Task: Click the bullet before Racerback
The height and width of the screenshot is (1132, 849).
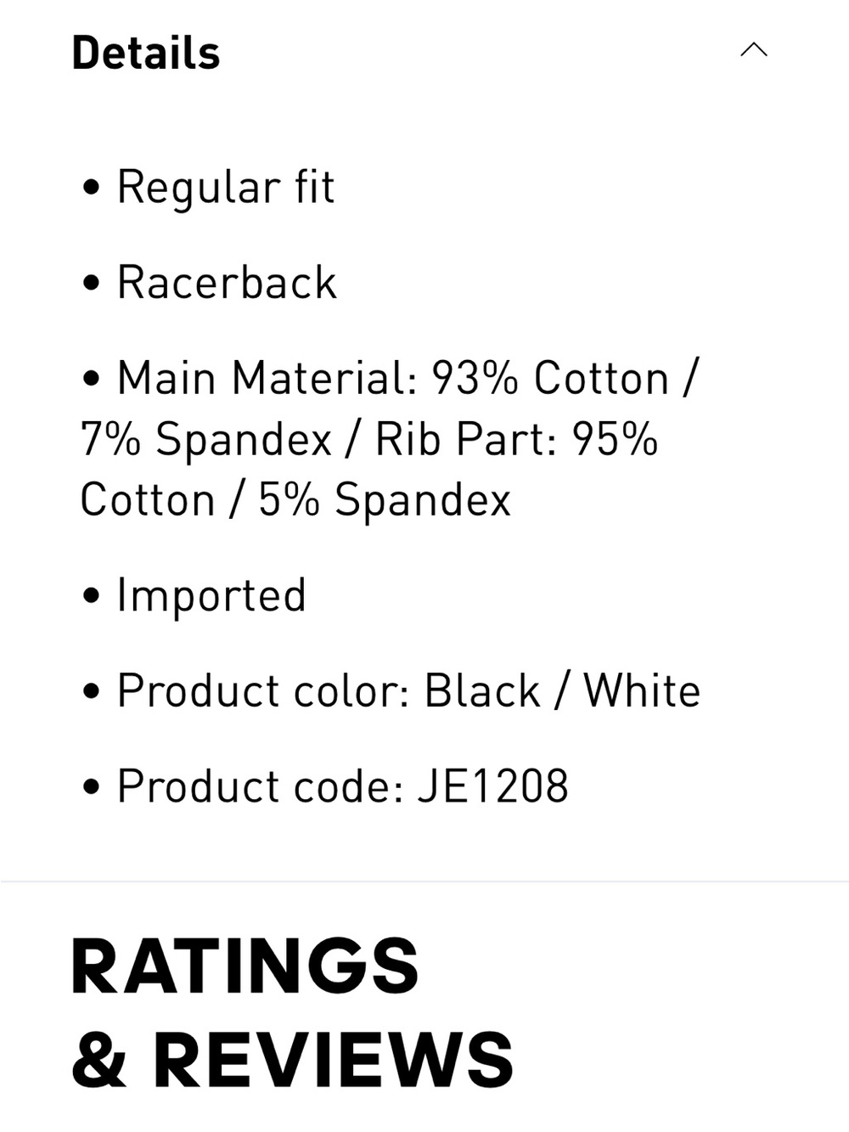Action: pos(92,283)
